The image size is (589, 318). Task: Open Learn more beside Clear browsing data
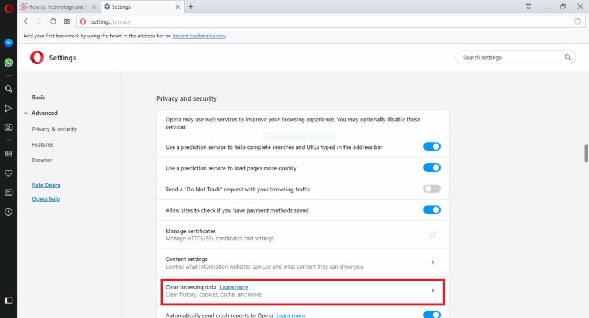pos(234,287)
